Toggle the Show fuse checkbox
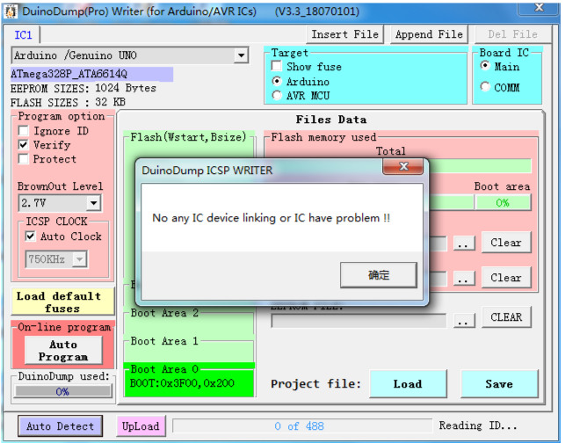The height and width of the screenshot is (443, 565). coord(277,66)
